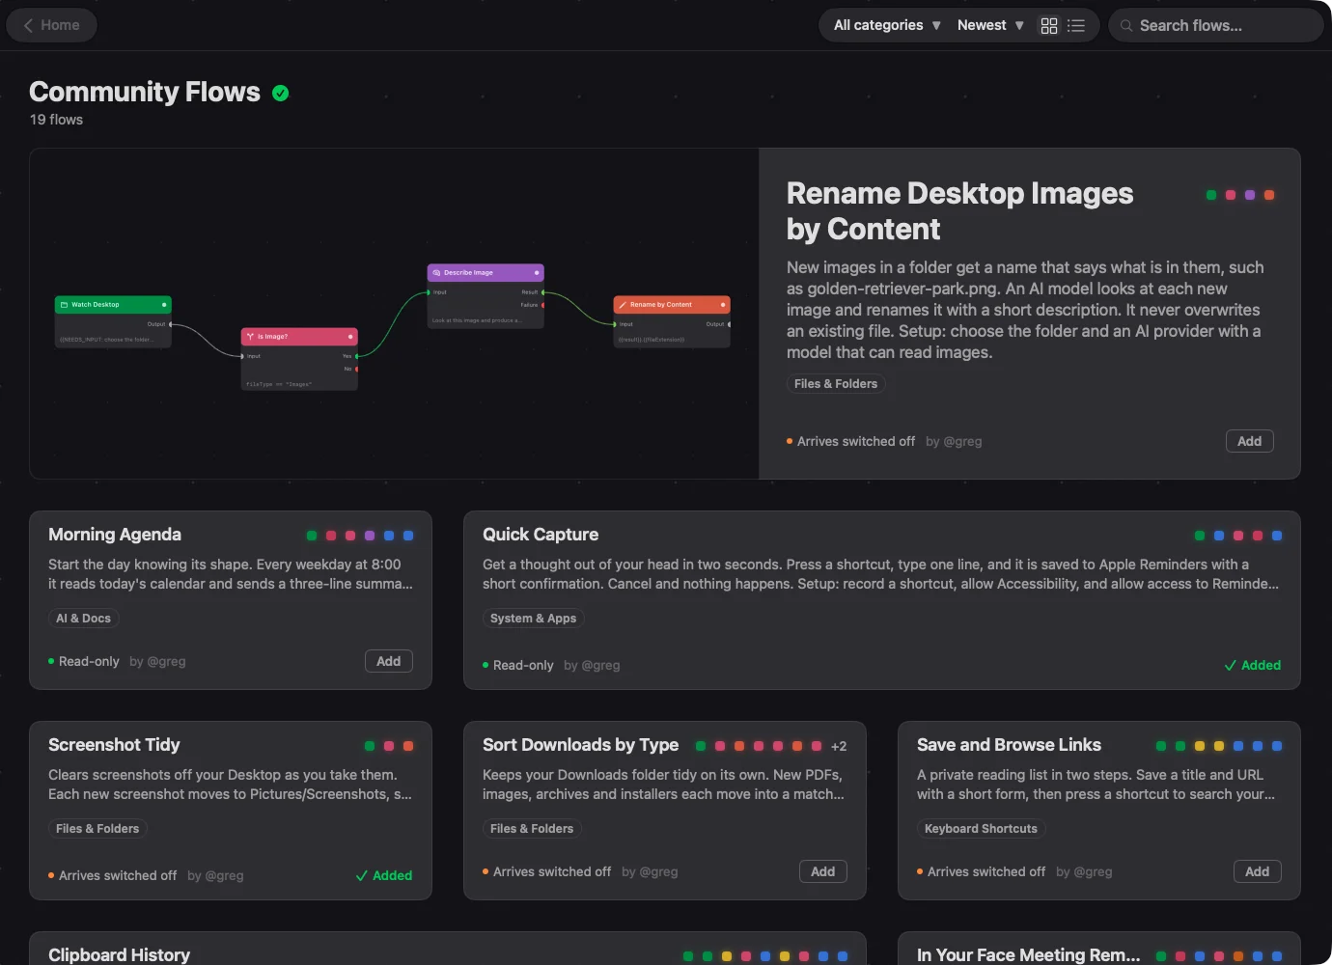Viewport: 1332px width, 965px height.
Task: Click 'by @greg' on Save and Browse Links
Action: pos(1084,871)
